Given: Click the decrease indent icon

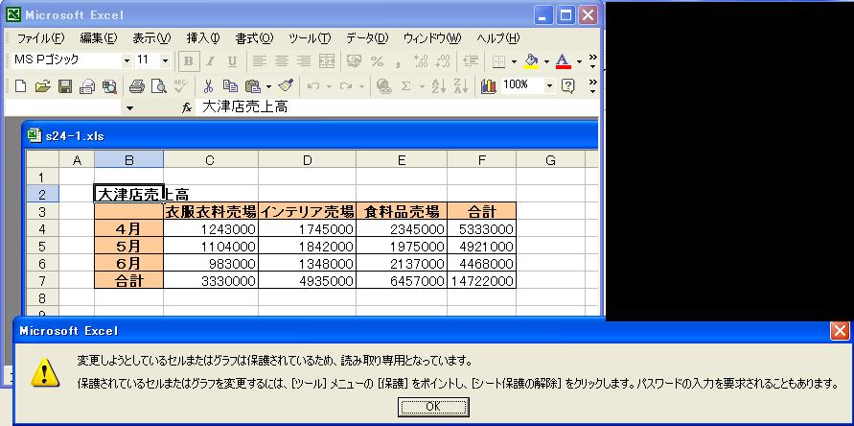Looking at the screenshot, I should (470, 61).
